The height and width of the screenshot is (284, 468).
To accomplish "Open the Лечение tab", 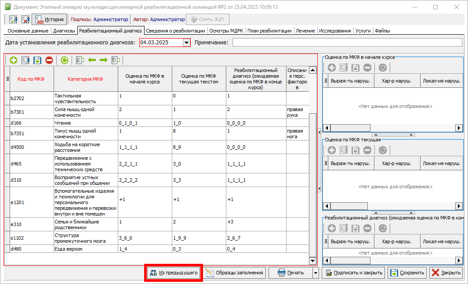I will pos(305,31).
